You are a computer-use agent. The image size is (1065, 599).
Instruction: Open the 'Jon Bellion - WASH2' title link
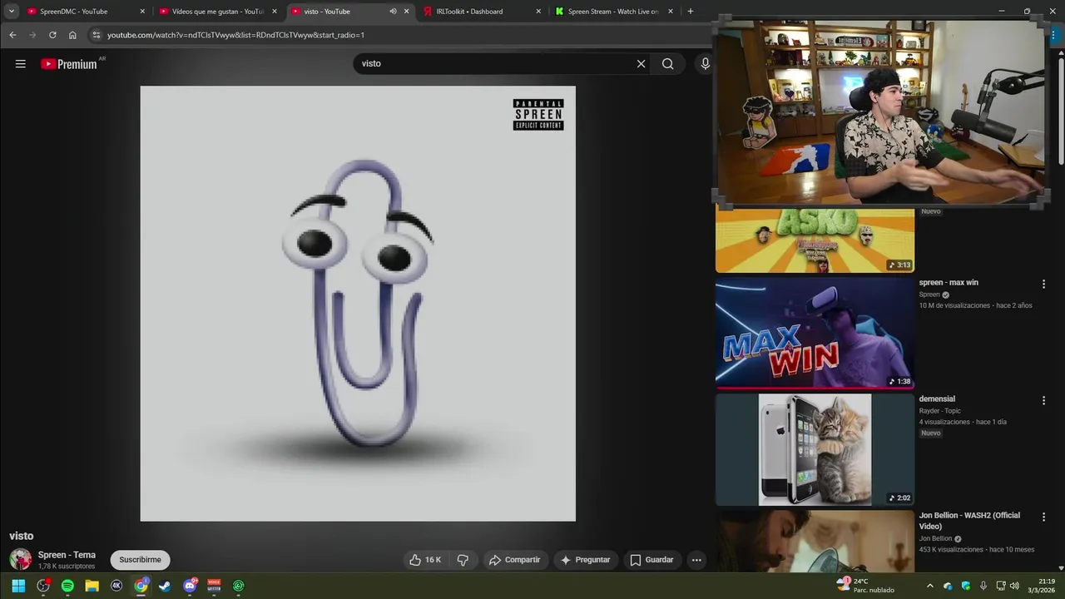[x=969, y=521]
